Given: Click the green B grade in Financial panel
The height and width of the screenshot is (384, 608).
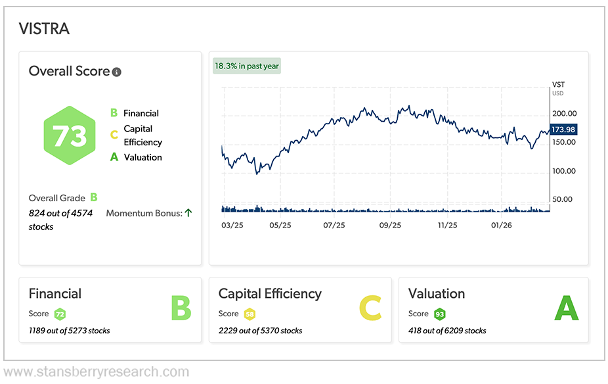Looking at the screenshot, I should (x=181, y=309).
